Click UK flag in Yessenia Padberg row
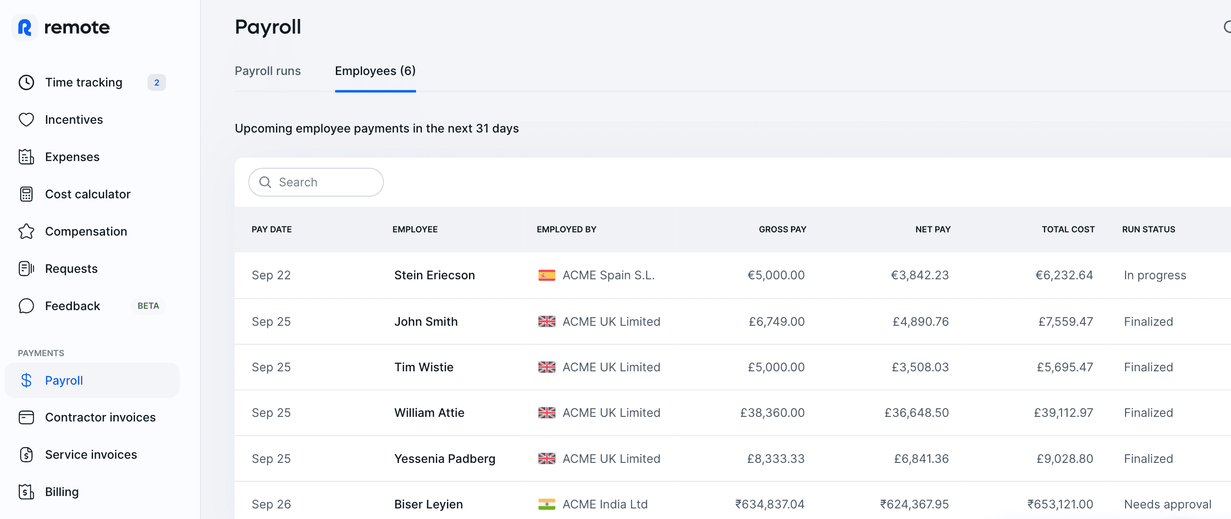The height and width of the screenshot is (519, 1231). coord(546,458)
